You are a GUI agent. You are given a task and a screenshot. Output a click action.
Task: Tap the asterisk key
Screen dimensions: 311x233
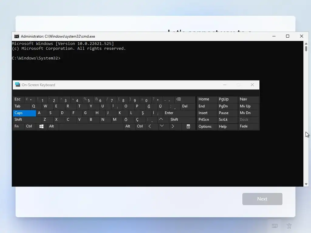click(157, 100)
